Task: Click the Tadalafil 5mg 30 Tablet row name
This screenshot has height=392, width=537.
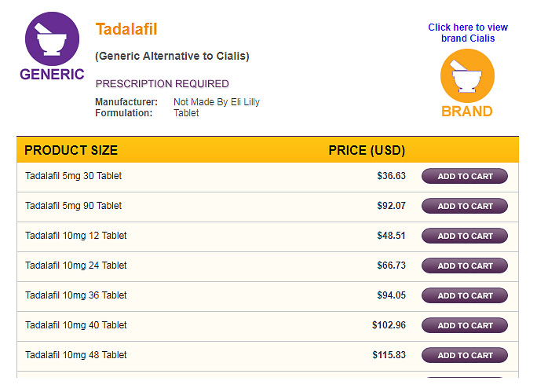Action: tap(73, 176)
